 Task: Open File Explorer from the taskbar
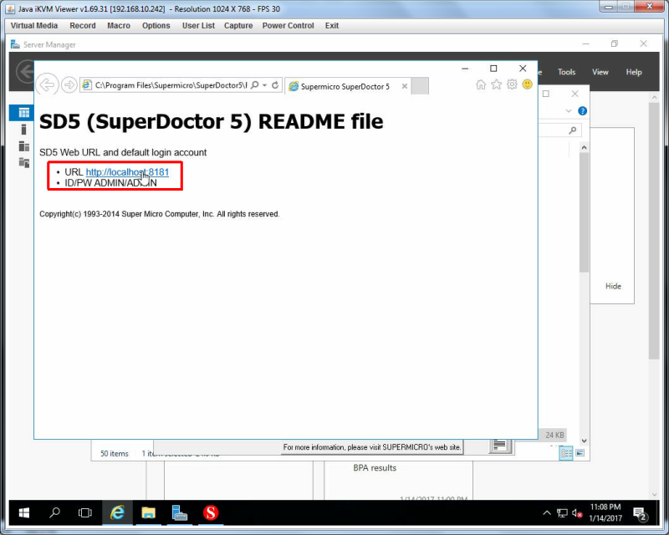pos(149,512)
